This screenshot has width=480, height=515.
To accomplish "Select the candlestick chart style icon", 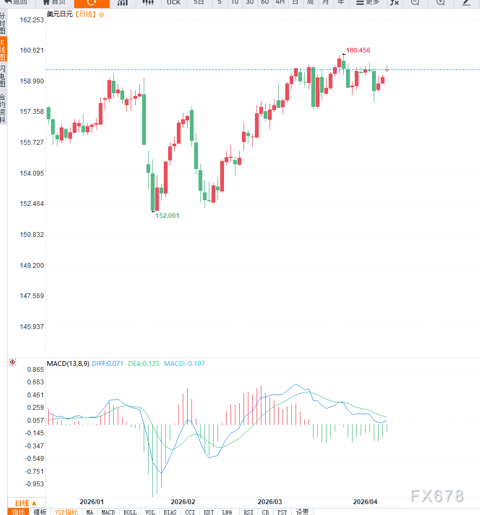I will tap(148, 3).
